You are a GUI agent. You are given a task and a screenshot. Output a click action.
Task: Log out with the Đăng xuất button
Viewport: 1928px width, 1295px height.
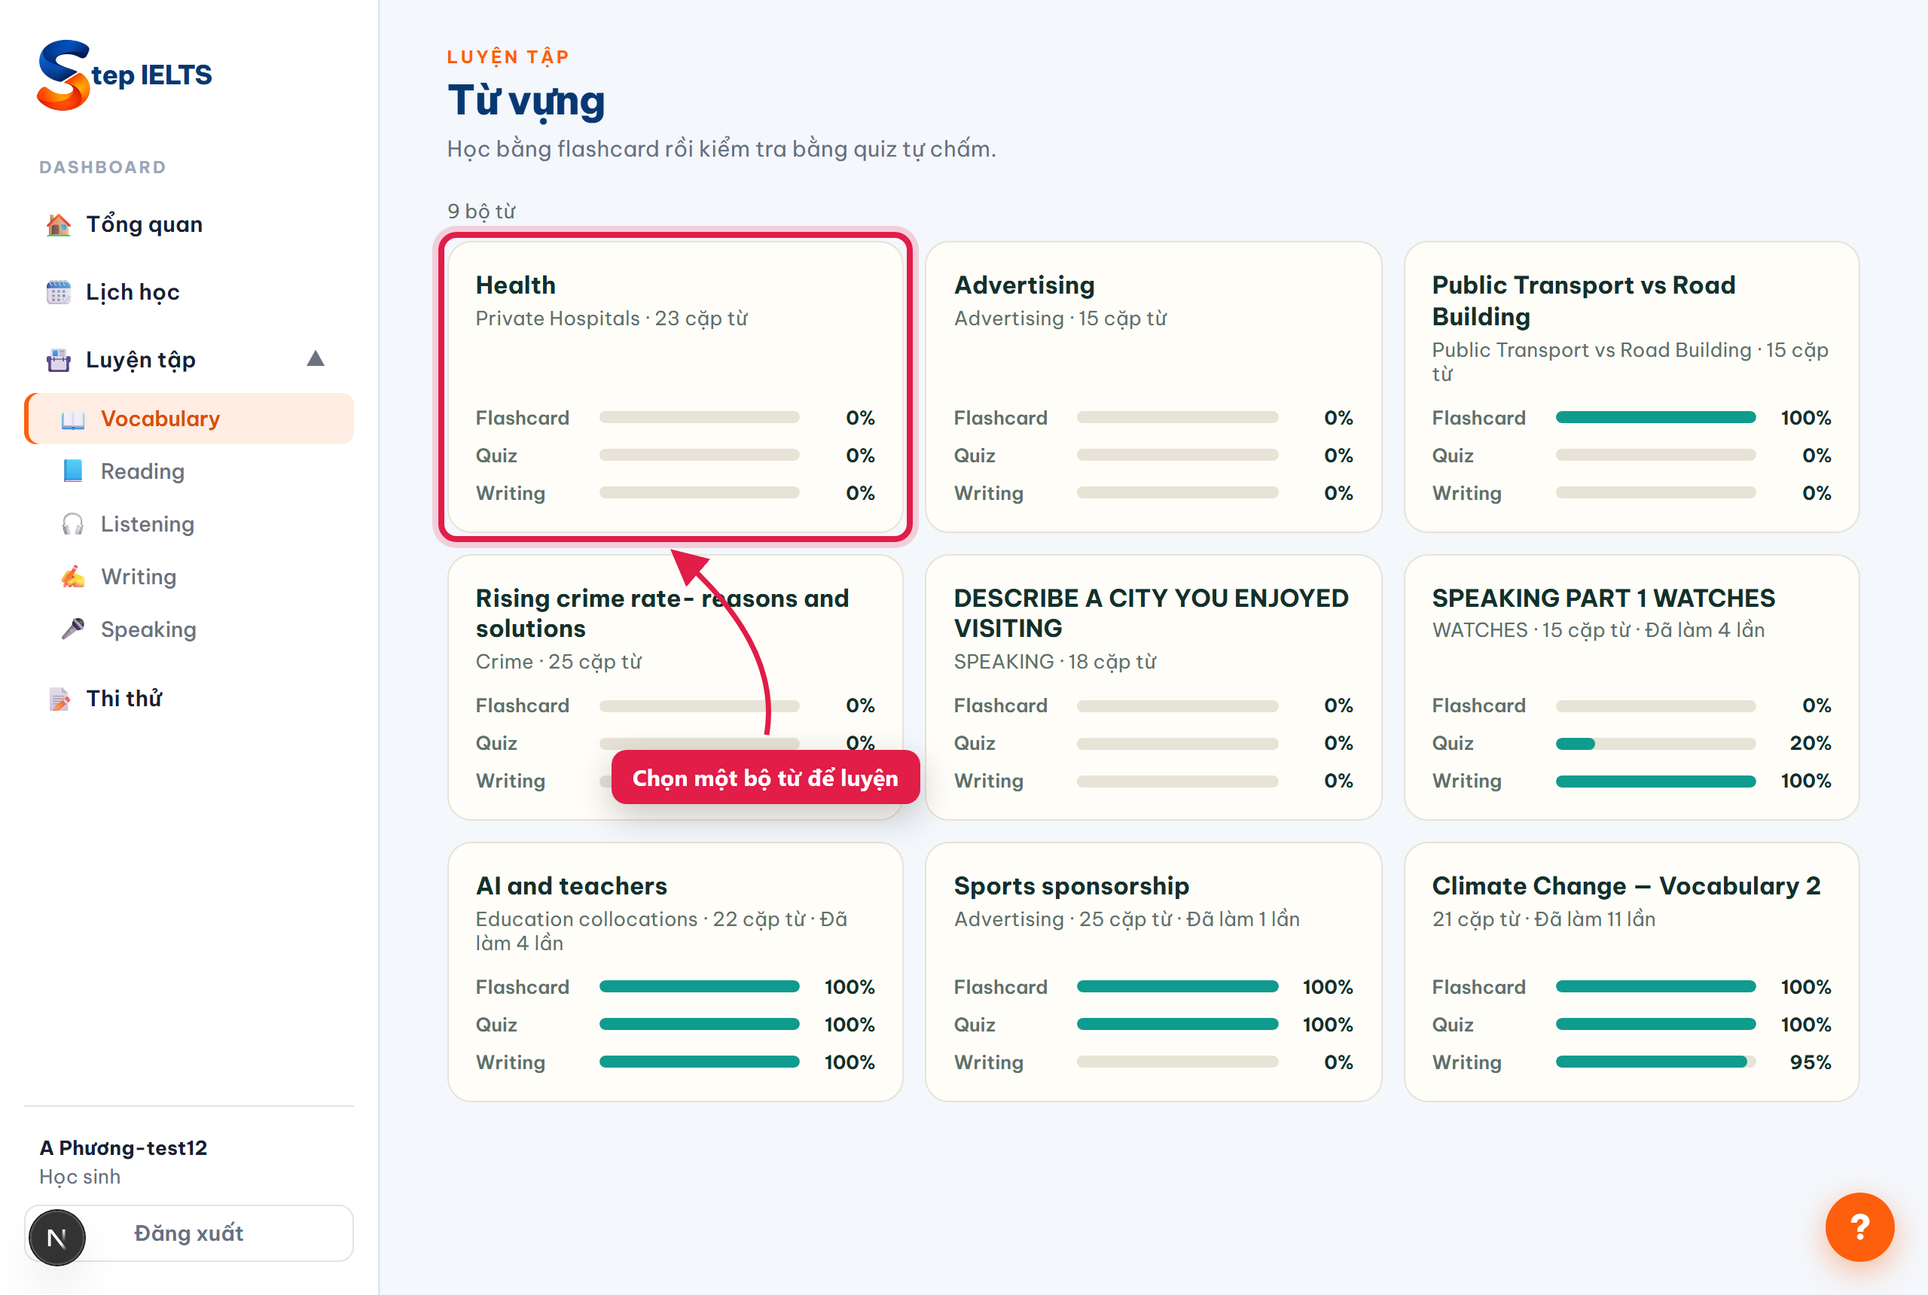(189, 1233)
